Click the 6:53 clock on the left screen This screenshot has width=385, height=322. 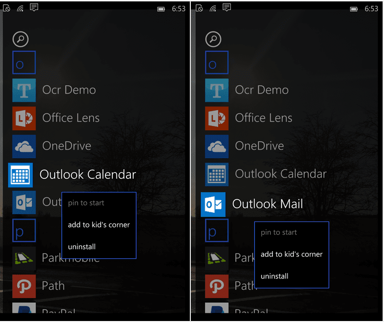(x=178, y=9)
